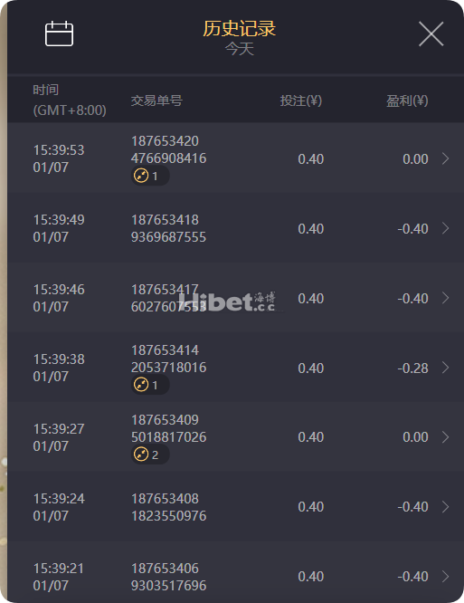Expand details arrow for 15:39:24 record
The image size is (464, 603).
coord(446,507)
